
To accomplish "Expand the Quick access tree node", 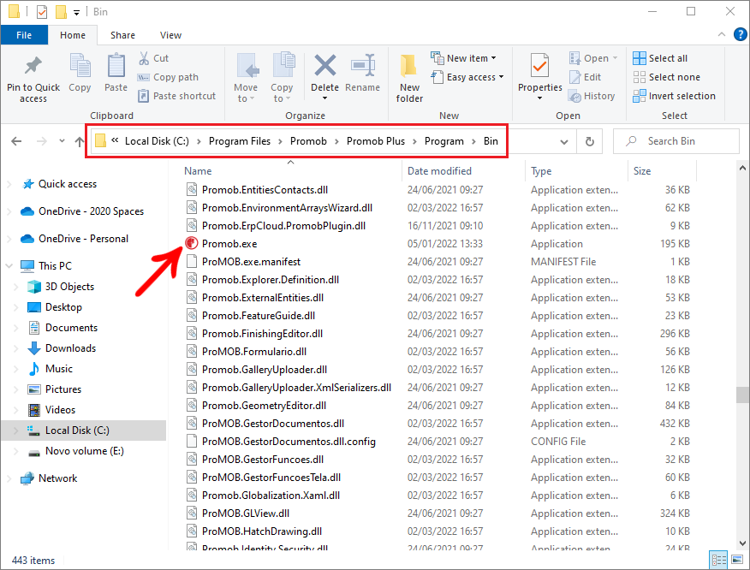I will tap(9, 184).
